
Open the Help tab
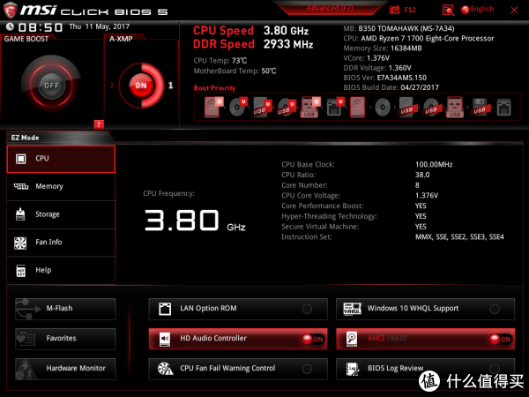click(61, 271)
